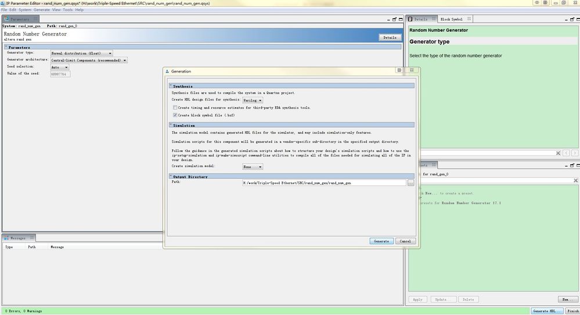
Task: Select the Details tab in the right panel
Action: pyautogui.click(x=420, y=19)
